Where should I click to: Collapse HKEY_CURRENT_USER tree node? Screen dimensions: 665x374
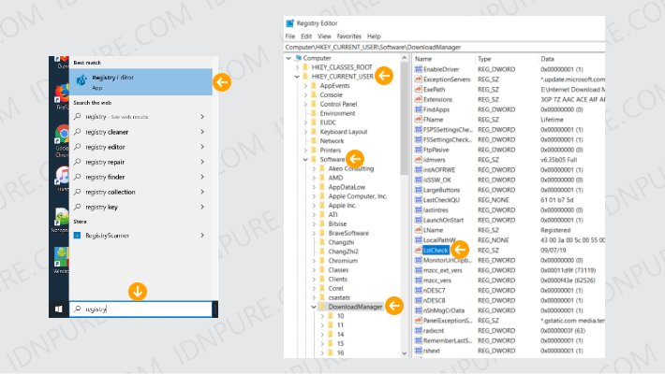click(297, 77)
